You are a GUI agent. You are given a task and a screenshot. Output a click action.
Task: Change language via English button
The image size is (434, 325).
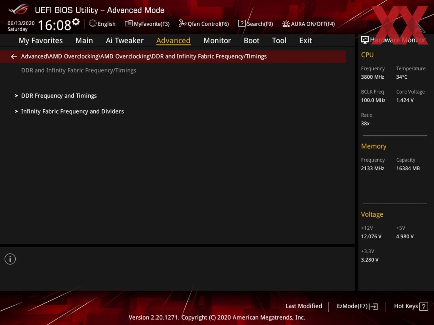pos(107,24)
